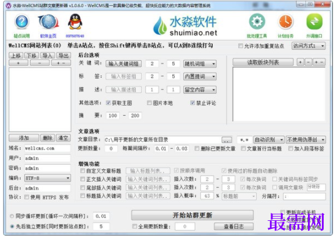Click the 更新数量 input field
The width and height of the screenshot is (336, 241).
(111, 148)
